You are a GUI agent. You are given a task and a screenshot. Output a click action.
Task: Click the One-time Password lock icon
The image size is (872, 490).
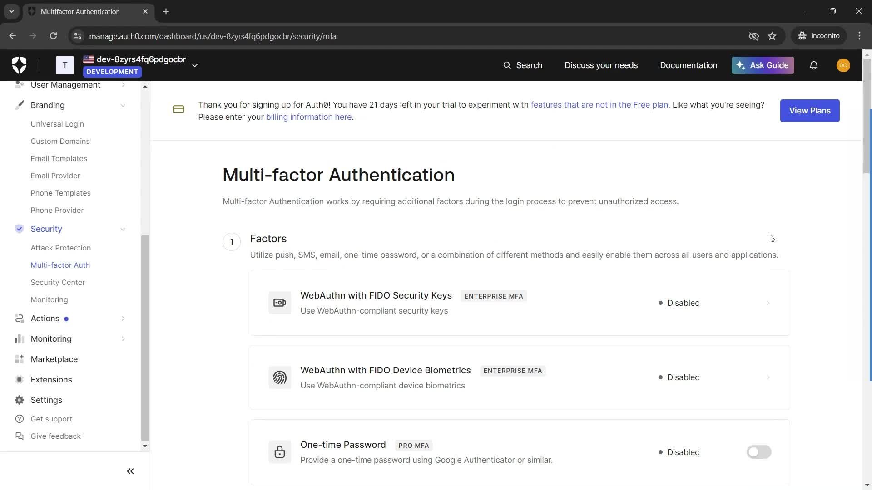point(279,452)
